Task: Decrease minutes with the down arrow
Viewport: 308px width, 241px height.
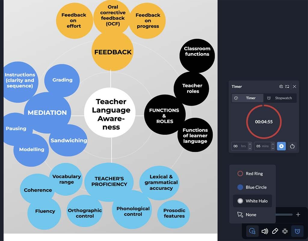Action: tap(273, 148)
